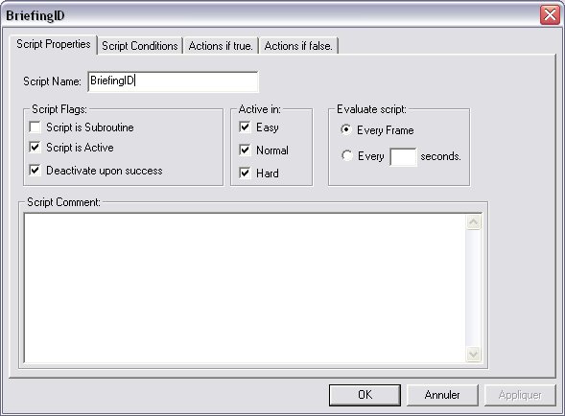Toggle the Normal difficulty checkbox
Screen dimensions: 565x416
[245, 150]
